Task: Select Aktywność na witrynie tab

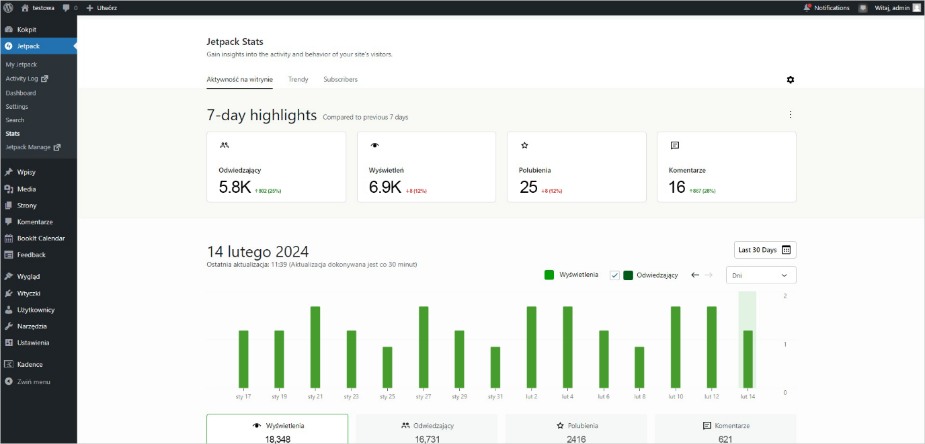Action: 239,79
